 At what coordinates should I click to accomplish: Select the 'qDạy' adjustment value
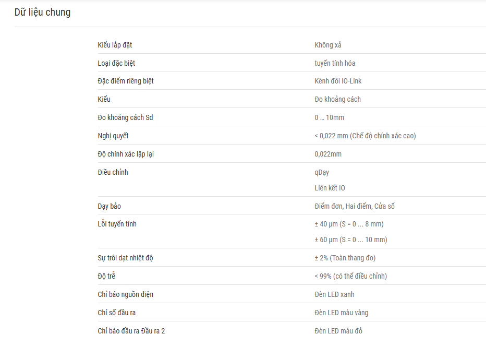point(322,172)
